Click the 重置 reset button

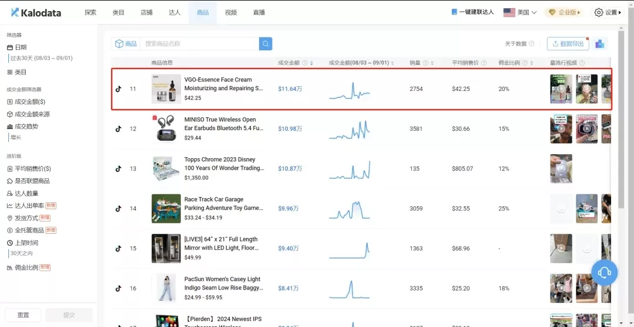point(23,315)
